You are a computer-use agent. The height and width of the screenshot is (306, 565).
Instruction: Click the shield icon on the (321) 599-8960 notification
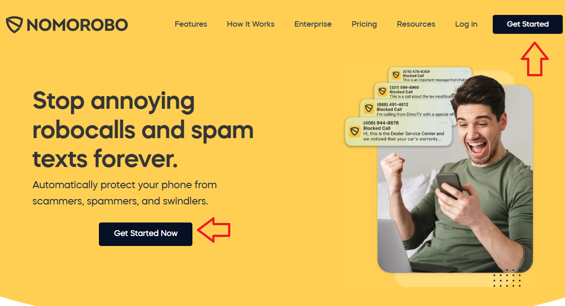pyautogui.click(x=382, y=91)
